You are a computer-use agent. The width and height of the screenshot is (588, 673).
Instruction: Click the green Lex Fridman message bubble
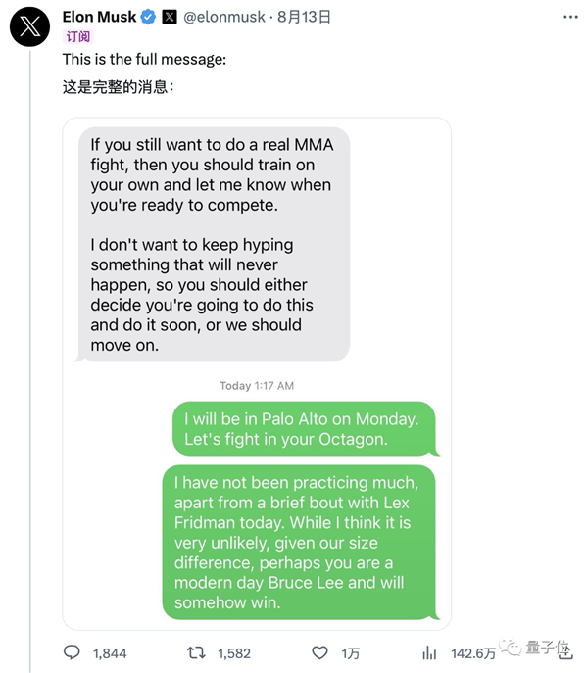click(298, 543)
